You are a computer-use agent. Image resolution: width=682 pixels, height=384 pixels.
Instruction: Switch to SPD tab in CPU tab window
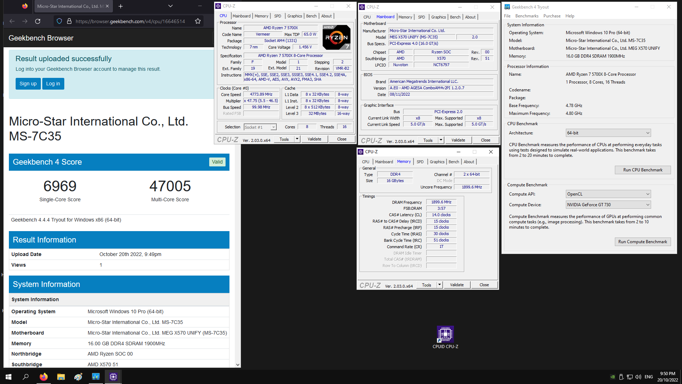point(278,16)
